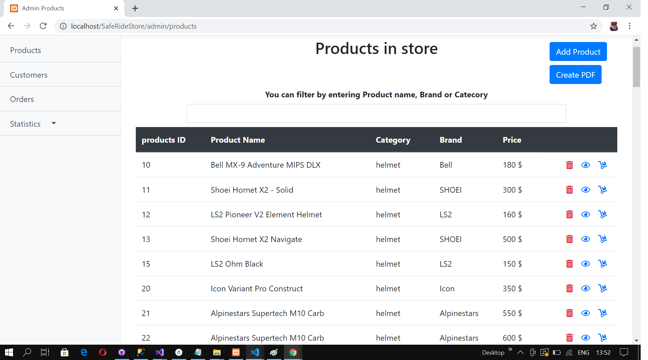The width and height of the screenshot is (648, 360).
Task: Reload the admin products page
Action: coord(43,26)
